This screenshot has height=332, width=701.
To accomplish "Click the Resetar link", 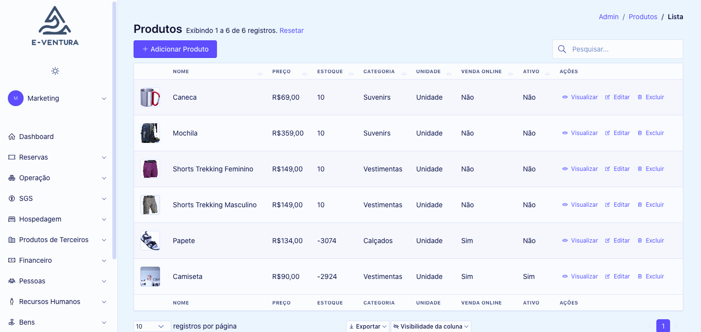I will click(x=292, y=30).
